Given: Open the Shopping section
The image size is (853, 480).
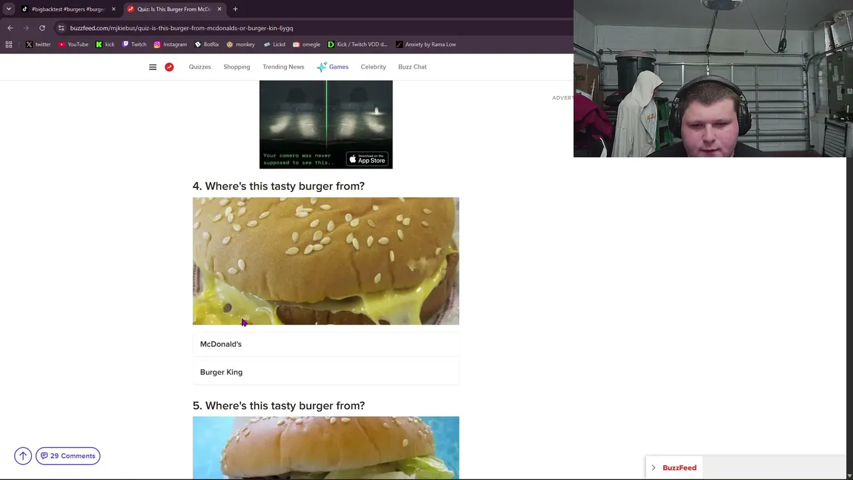Looking at the screenshot, I should pyautogui.click(x=237, y=67).
